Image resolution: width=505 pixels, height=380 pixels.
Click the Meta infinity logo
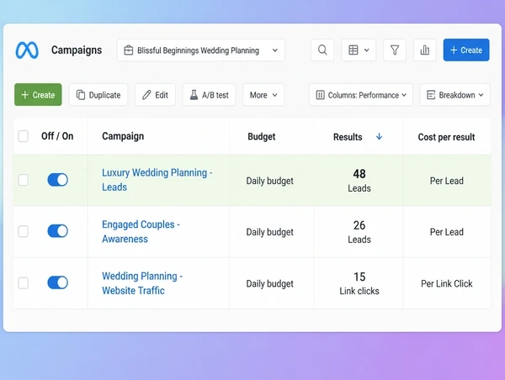[27, 50]
